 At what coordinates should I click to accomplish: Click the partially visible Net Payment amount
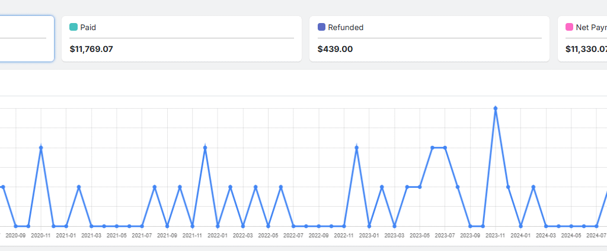pos(586,49)
